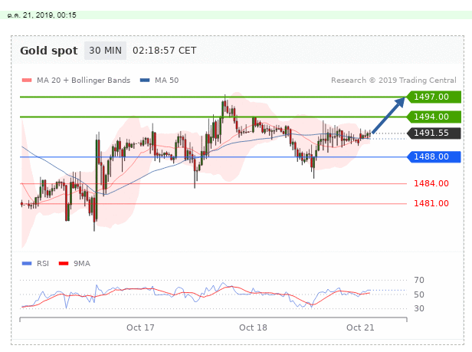The width and height of the screenshot is (472, 352).
Task: Click the 1481.00 red support label
Action: 431,203
